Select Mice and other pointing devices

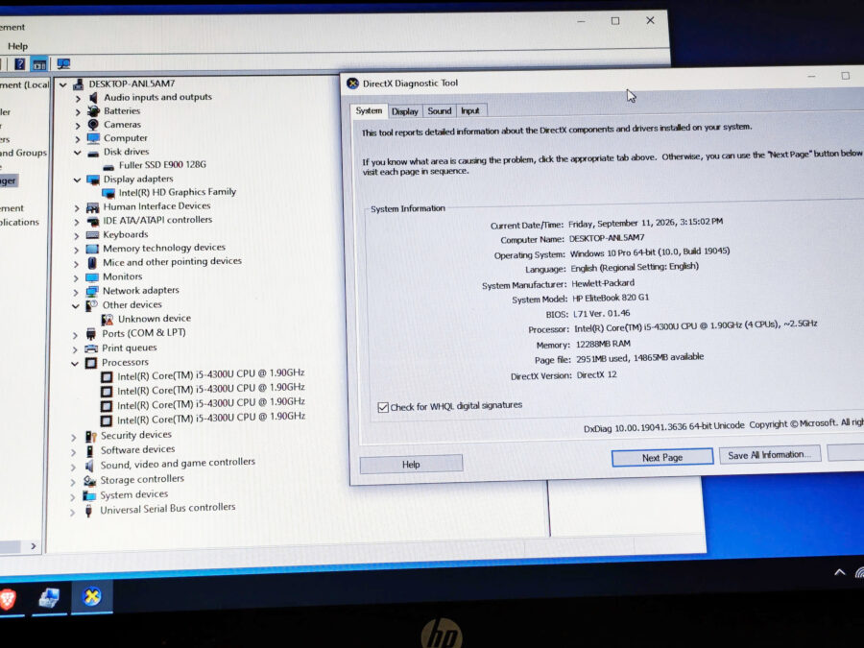point(172,262)
